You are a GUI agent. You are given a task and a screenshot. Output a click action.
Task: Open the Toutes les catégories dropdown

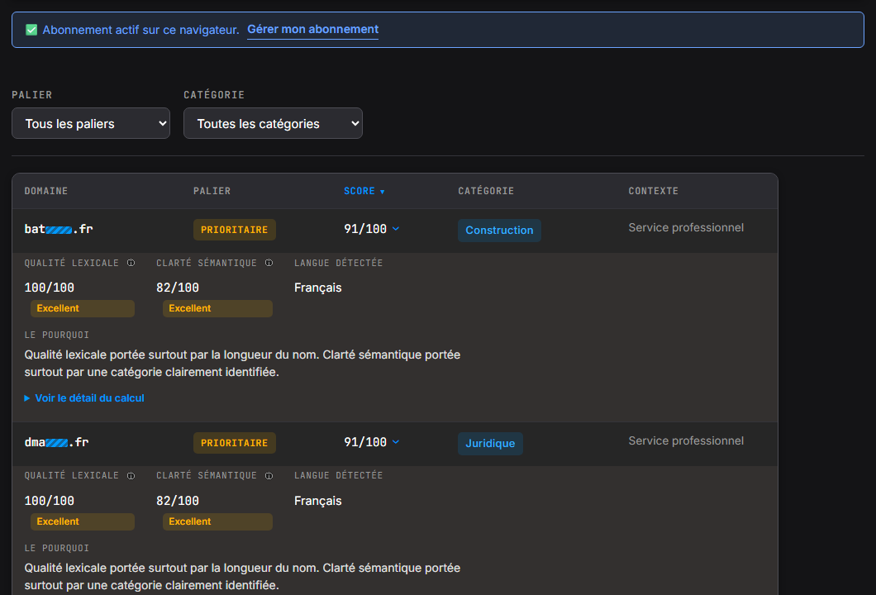point(274,123)
